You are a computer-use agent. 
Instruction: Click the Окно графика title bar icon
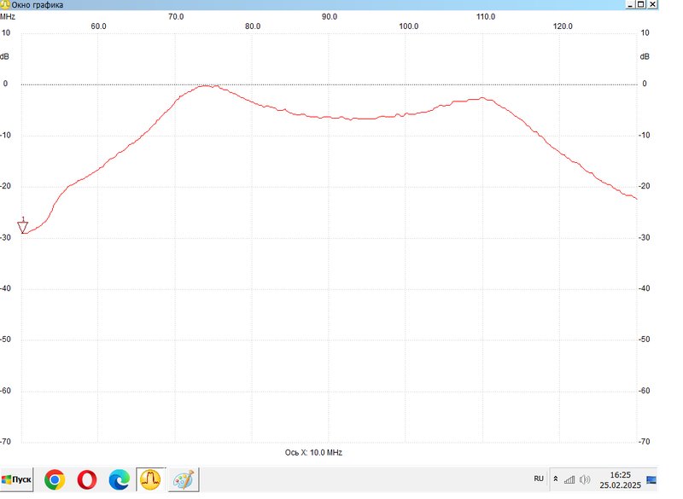pyautogui.click(x=5, y=4)
